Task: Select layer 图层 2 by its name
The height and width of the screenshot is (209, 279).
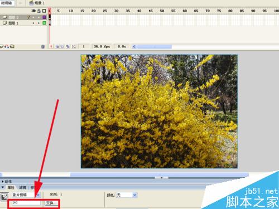Action: [x=13, y=17]
